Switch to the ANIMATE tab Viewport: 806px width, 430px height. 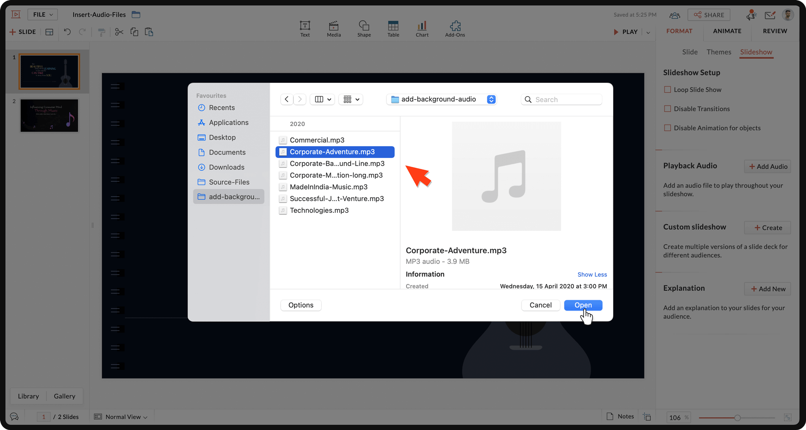pos(727,31)
